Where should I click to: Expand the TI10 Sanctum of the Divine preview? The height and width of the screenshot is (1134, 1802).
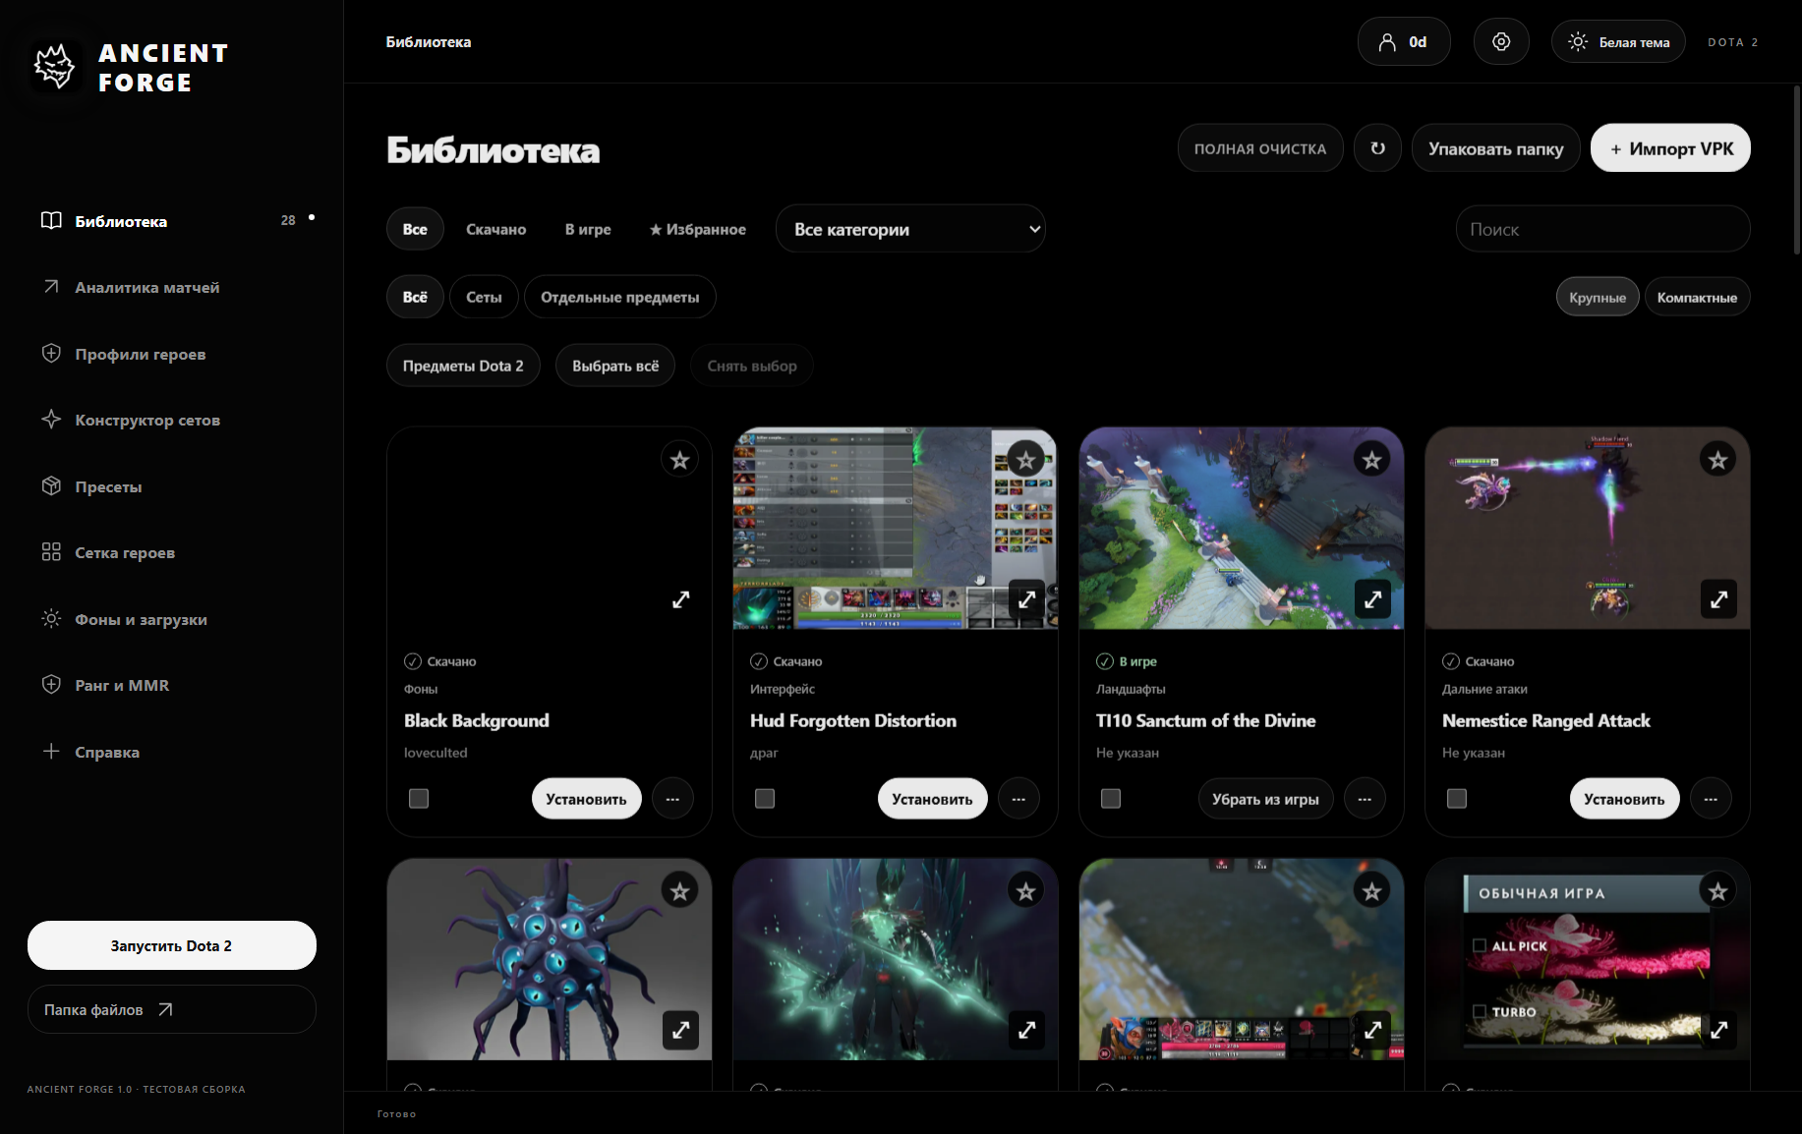1372,599
